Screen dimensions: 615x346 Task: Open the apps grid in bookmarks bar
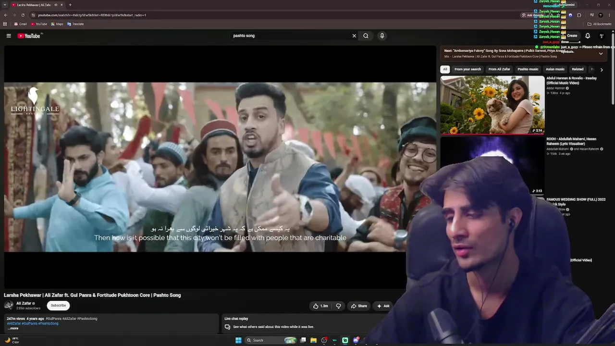click(5, 24)
